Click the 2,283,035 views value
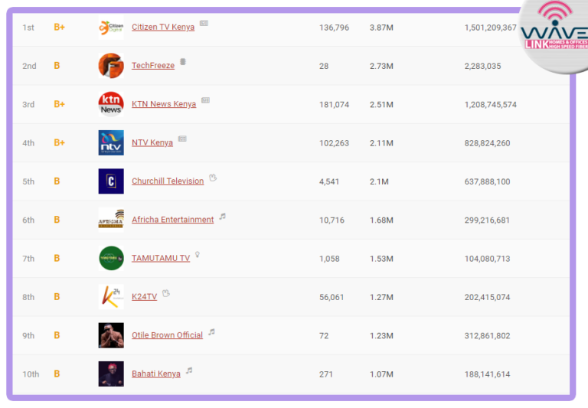 click(482, 66)
